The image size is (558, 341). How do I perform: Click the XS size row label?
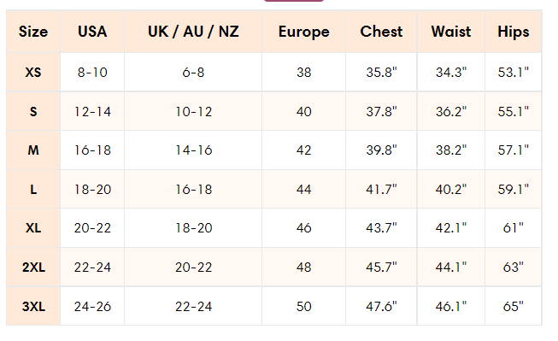point(33,73)
